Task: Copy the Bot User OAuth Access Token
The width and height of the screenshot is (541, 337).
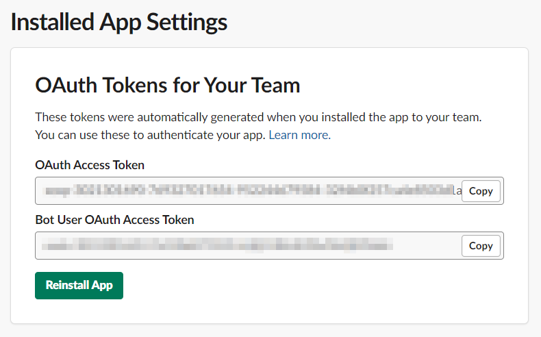Action: point(481,246)
